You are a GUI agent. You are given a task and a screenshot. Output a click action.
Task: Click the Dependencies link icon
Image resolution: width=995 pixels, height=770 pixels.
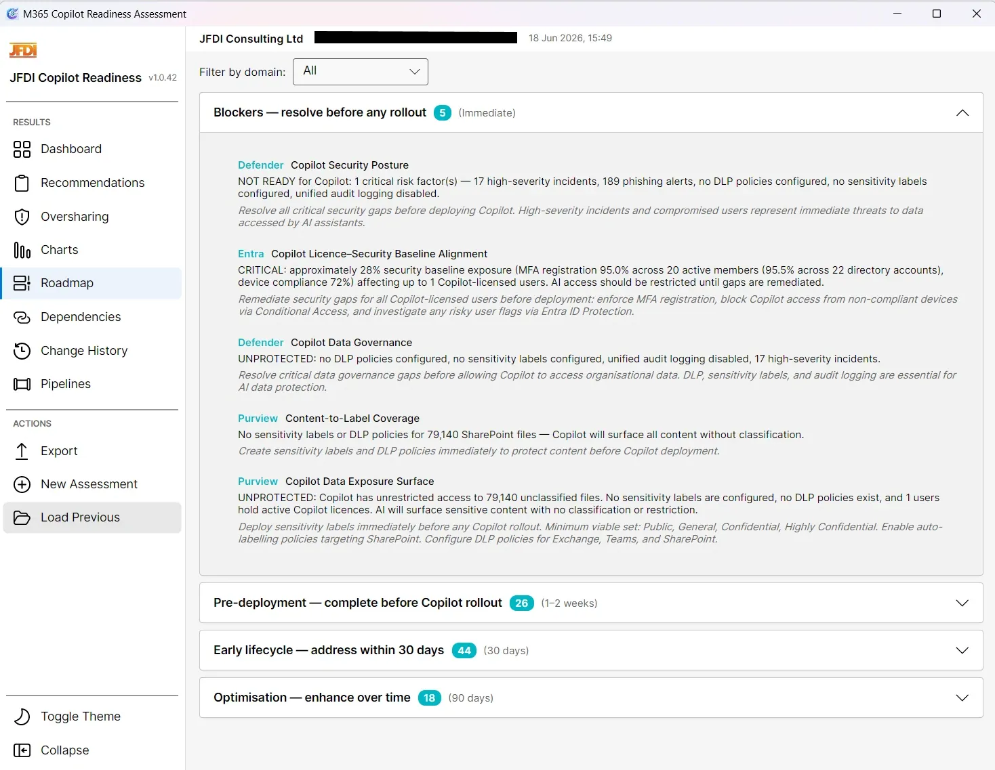tap(22, 317)
